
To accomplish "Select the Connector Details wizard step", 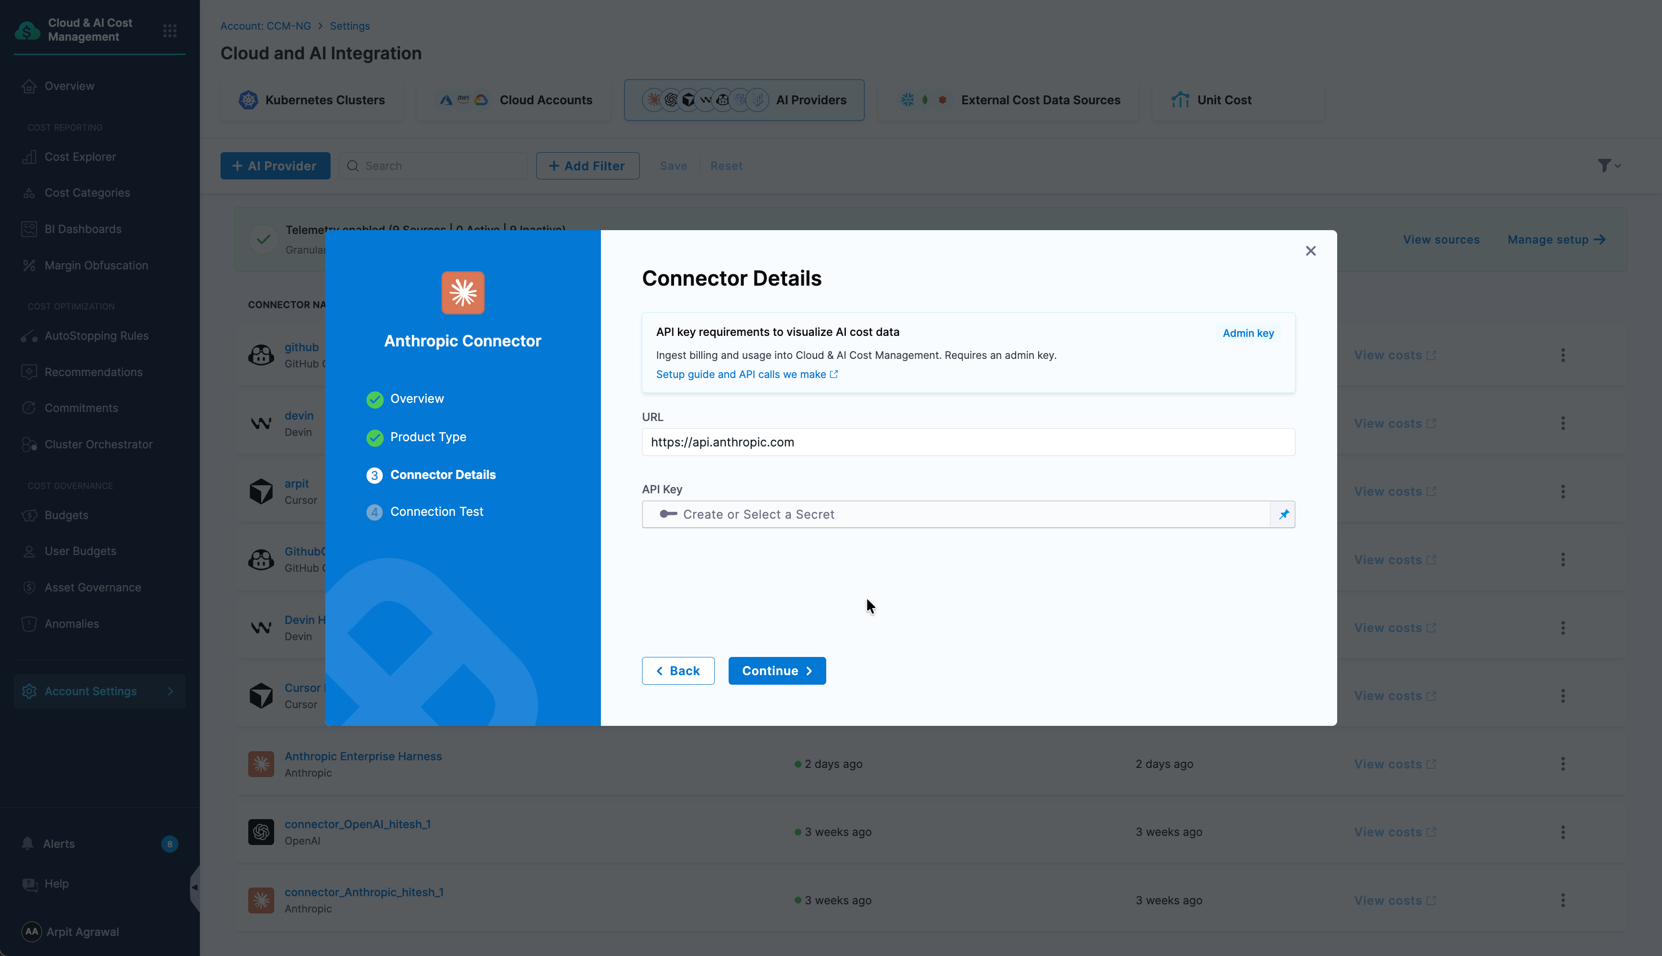I will pos(431,475).
